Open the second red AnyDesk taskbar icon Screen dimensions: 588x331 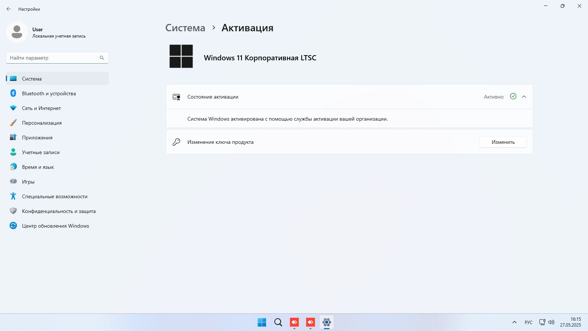click(x=311, y=323)
